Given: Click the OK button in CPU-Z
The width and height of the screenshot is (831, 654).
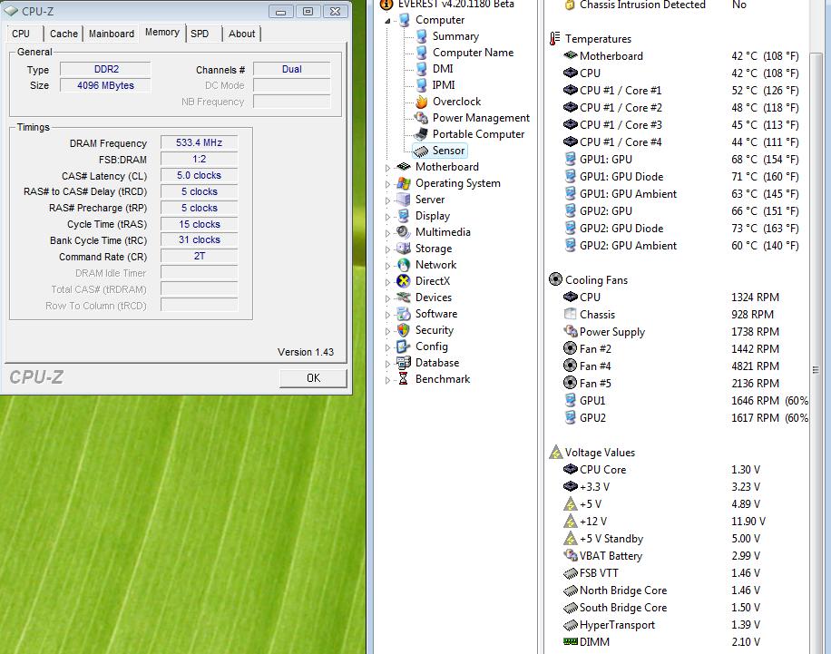Looking at the screenshot, I should click(313, 378).
